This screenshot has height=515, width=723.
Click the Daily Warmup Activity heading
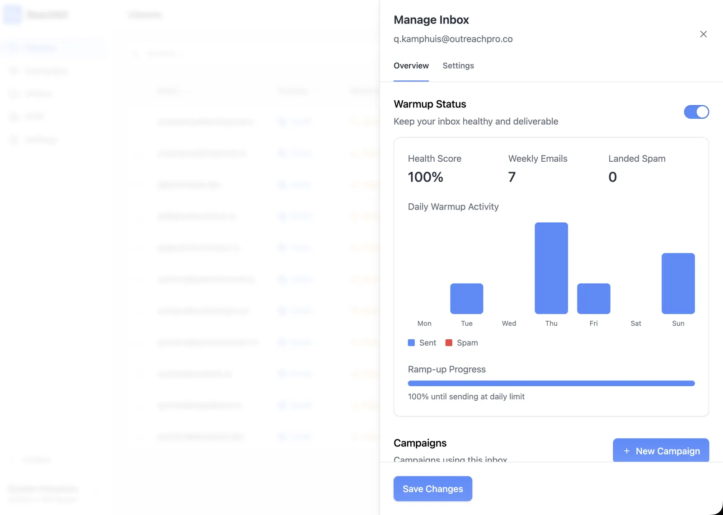(x=453, y=207)
